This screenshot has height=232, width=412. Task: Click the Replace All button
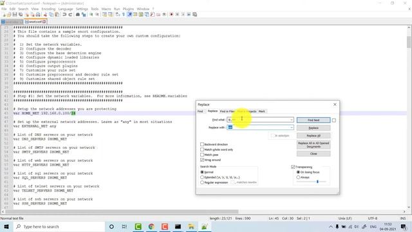[x=314, y=136]
